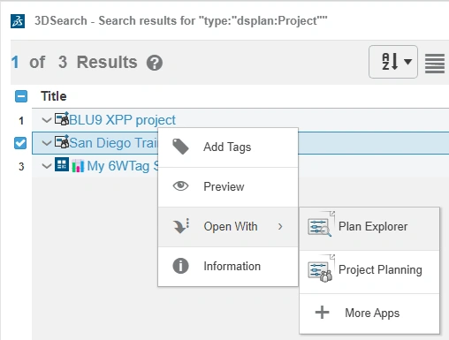Image resolution: width=449 pixels, height=340 pixels.
Task: Uncheck the San Diego project row checkbox
Action: pos(20,143)
